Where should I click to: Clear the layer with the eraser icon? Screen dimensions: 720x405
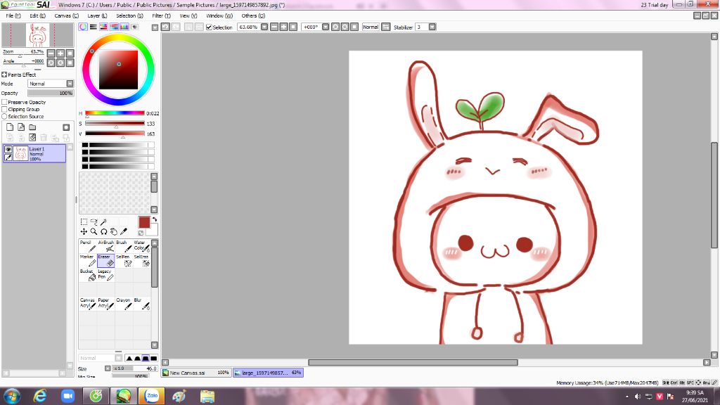click(32, 137)
